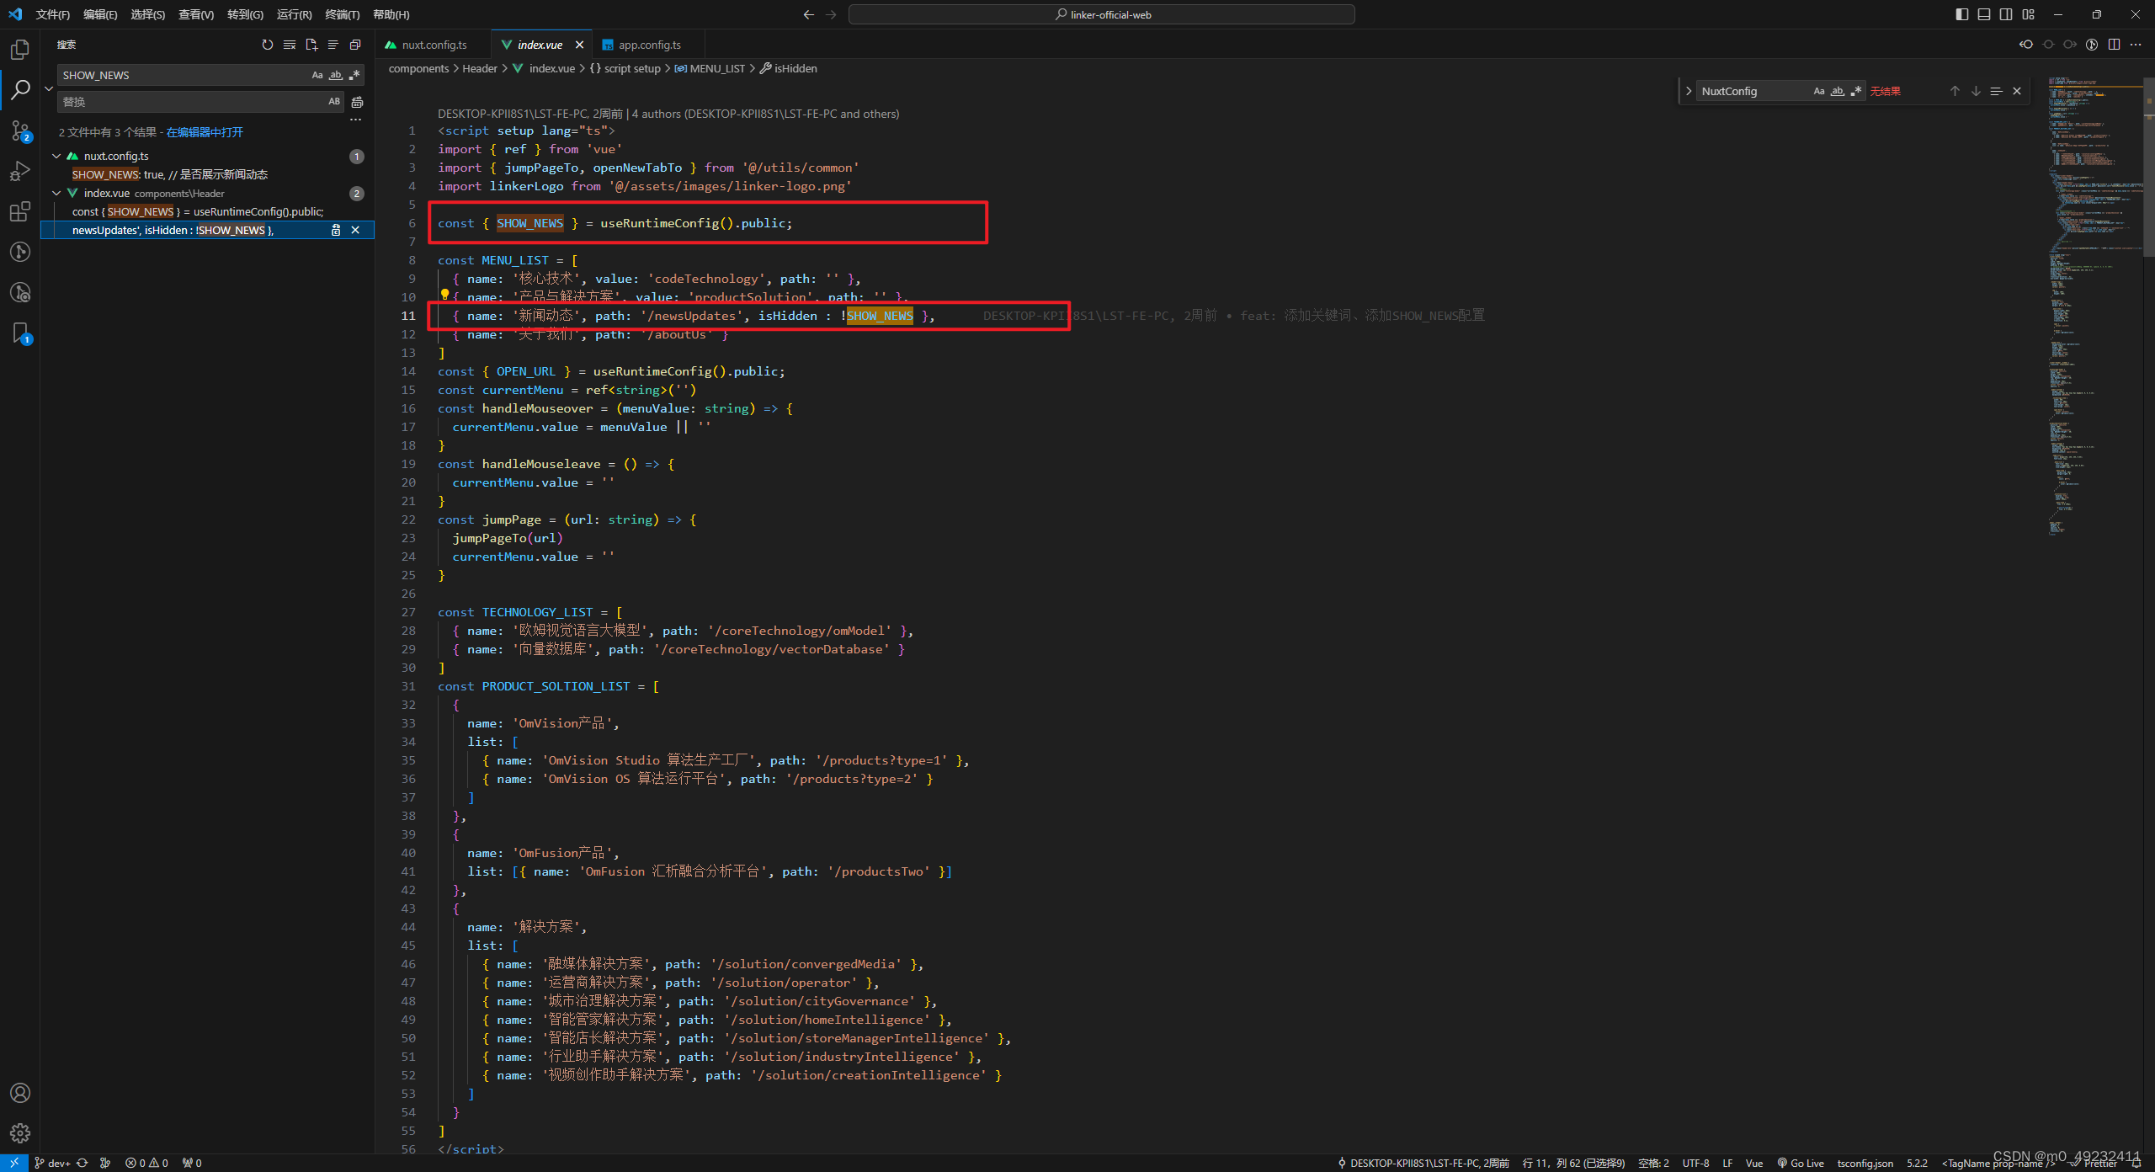This screenshot has height=1172, width=2155.
Task: Open Accounts icon at bottom of activity bar
Action: click(x=20, y=1093)
